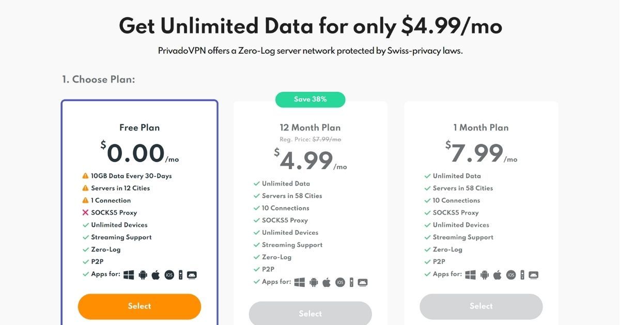Click the Free Plan heading
The height and width of the screenshot is (325, 620).
point(139,127)
